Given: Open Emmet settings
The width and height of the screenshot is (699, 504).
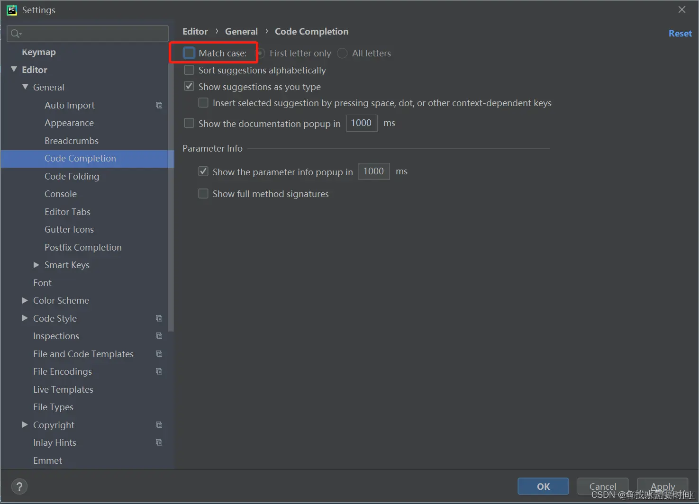Looking at the screenshot, I should (47, 460).
